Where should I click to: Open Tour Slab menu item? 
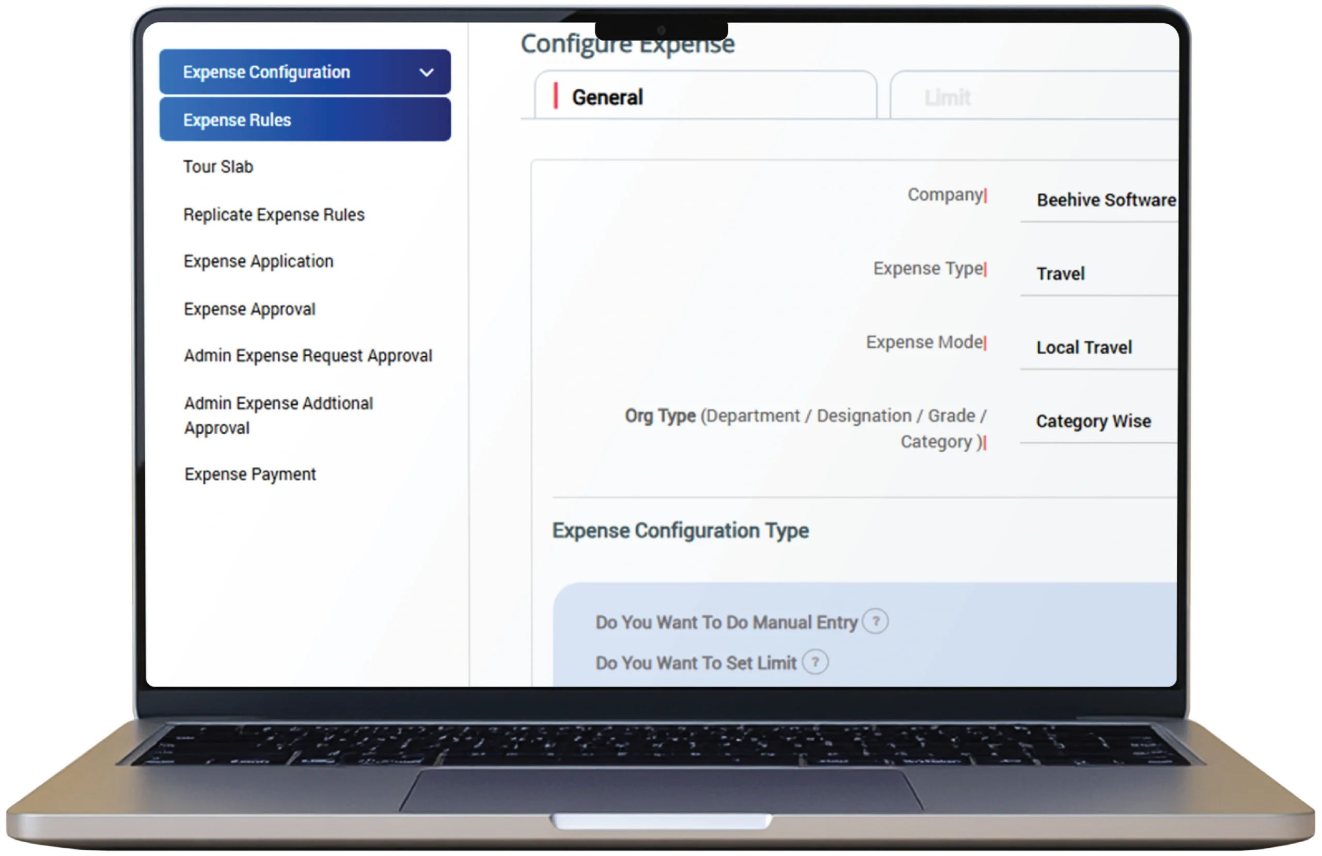pos(218,167)
